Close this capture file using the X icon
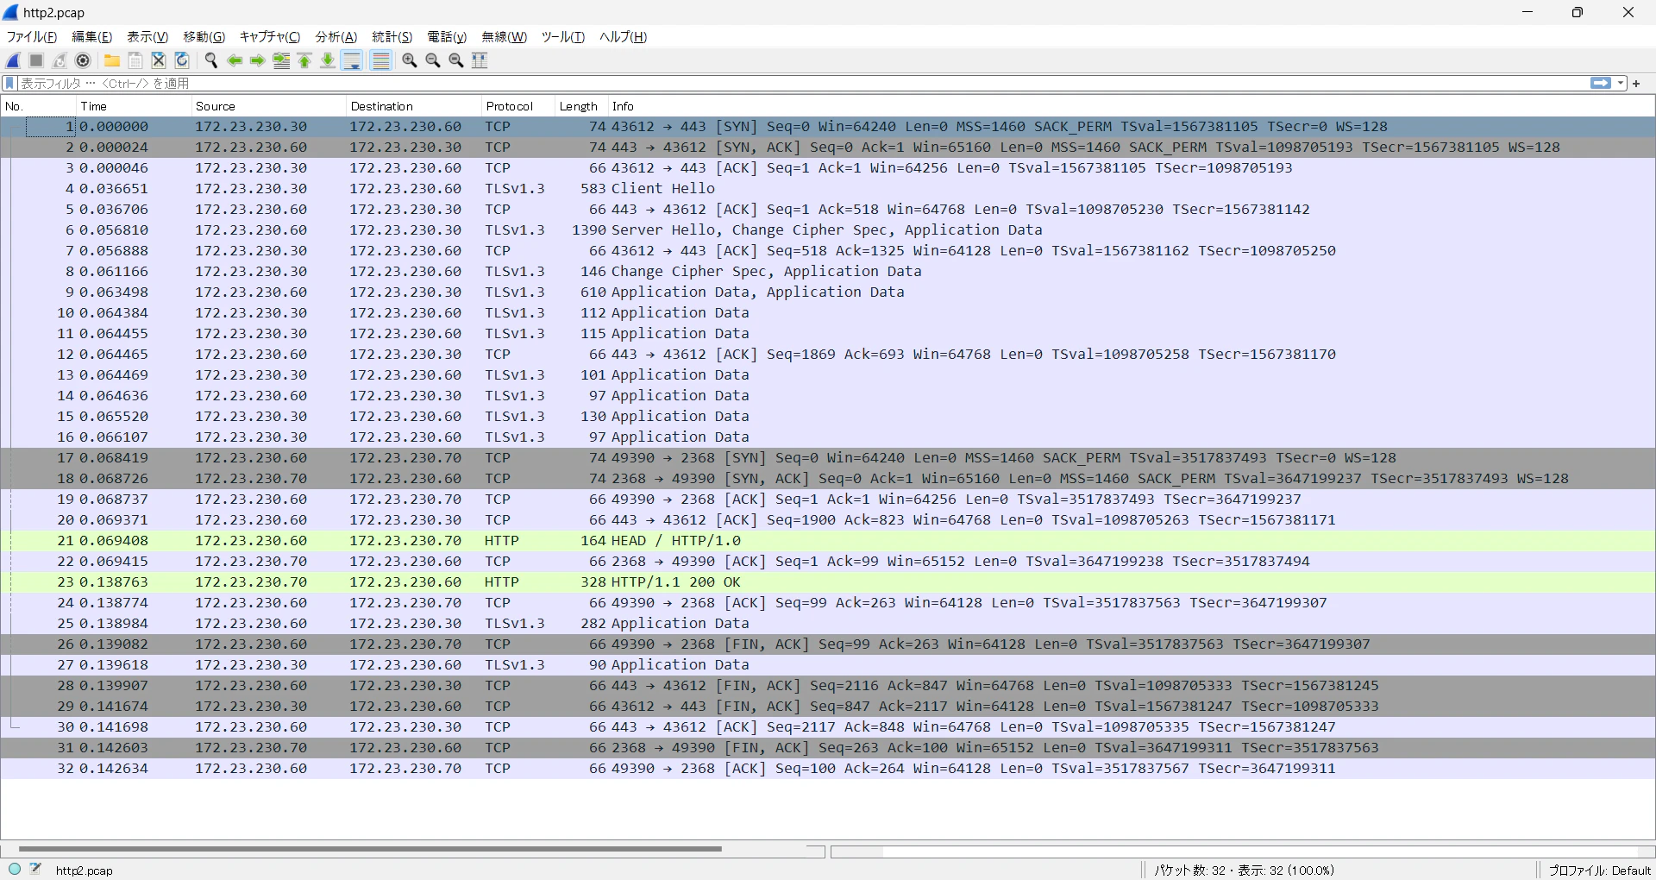 159,60
